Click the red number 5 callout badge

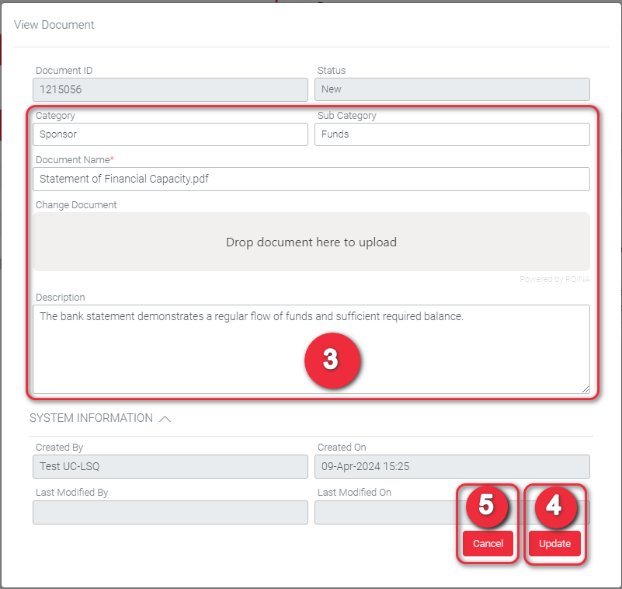pyautogui.click(x=486, y=505)
